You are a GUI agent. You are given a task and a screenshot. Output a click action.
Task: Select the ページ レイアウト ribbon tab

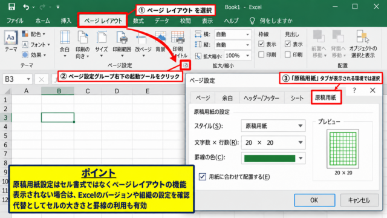tap(103, 21)
